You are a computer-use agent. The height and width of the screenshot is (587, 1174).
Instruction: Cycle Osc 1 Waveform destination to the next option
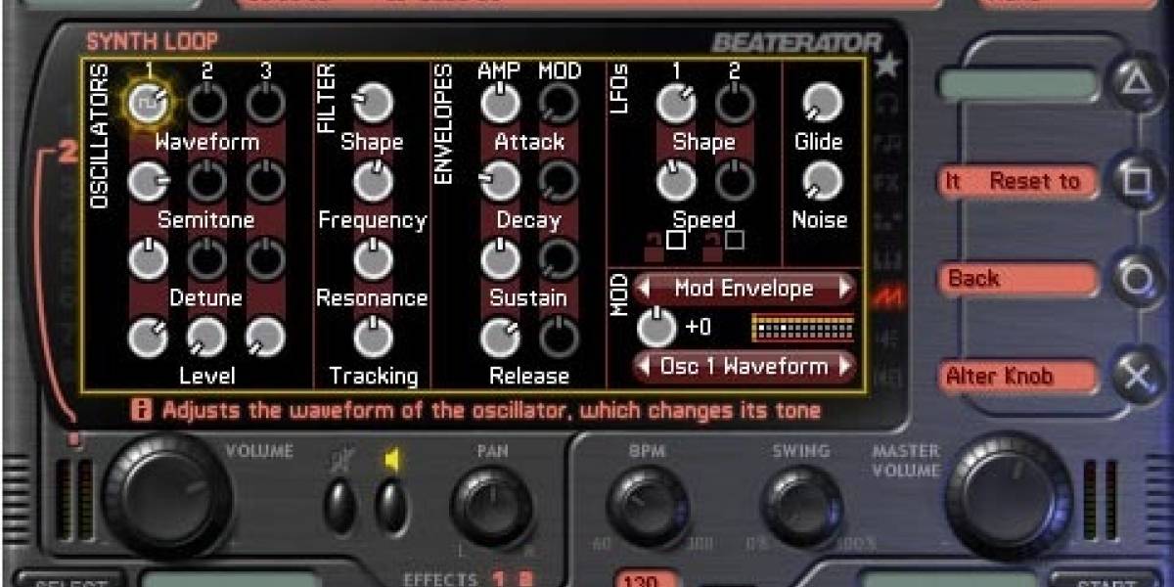845,367
